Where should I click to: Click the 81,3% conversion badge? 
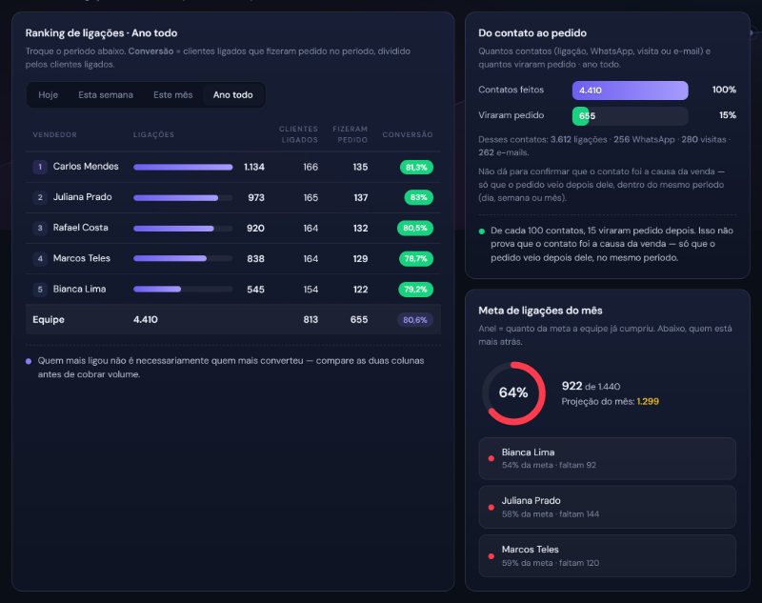[x=416, y=167]
